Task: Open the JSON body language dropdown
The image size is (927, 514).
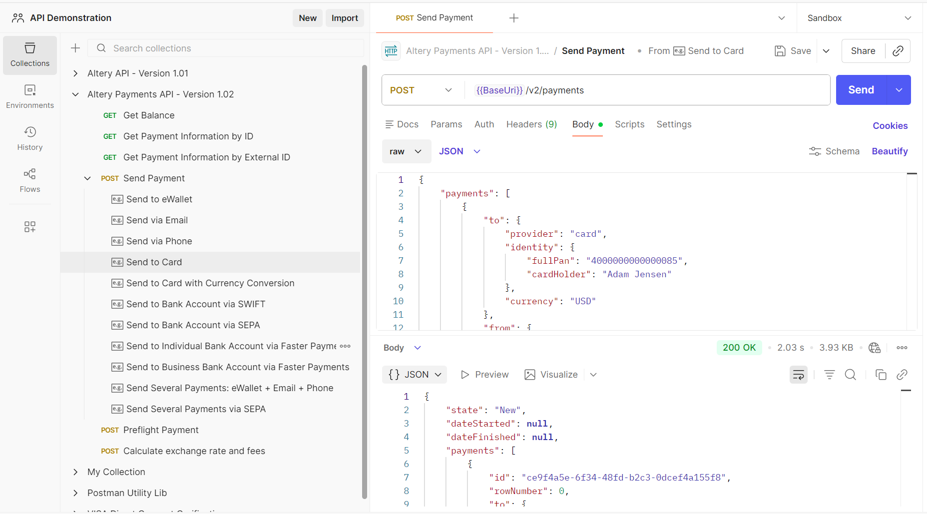Action: coord(460,151)
